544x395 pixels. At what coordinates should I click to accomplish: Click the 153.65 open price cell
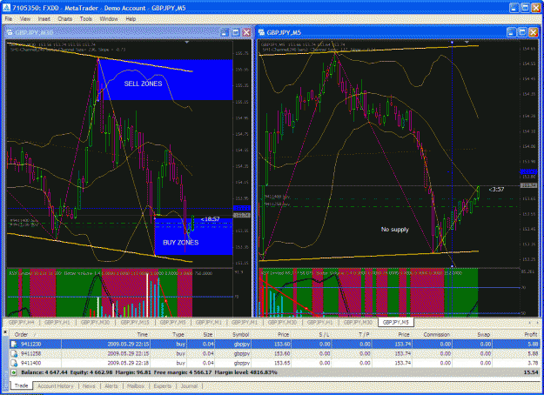(x=282, y=363)
